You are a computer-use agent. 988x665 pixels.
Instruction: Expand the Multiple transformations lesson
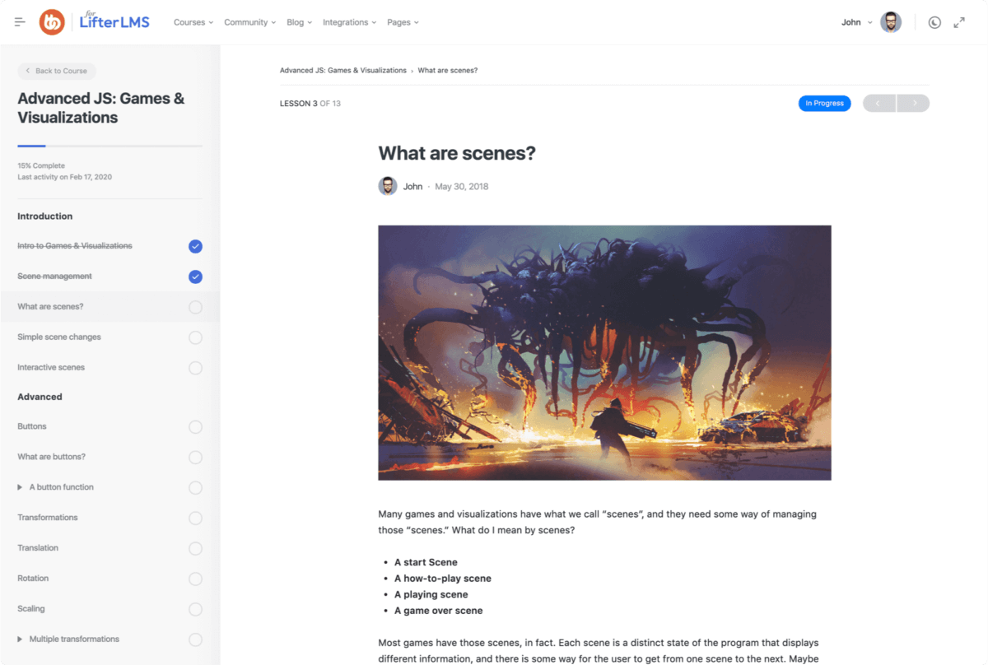(20, 639)
